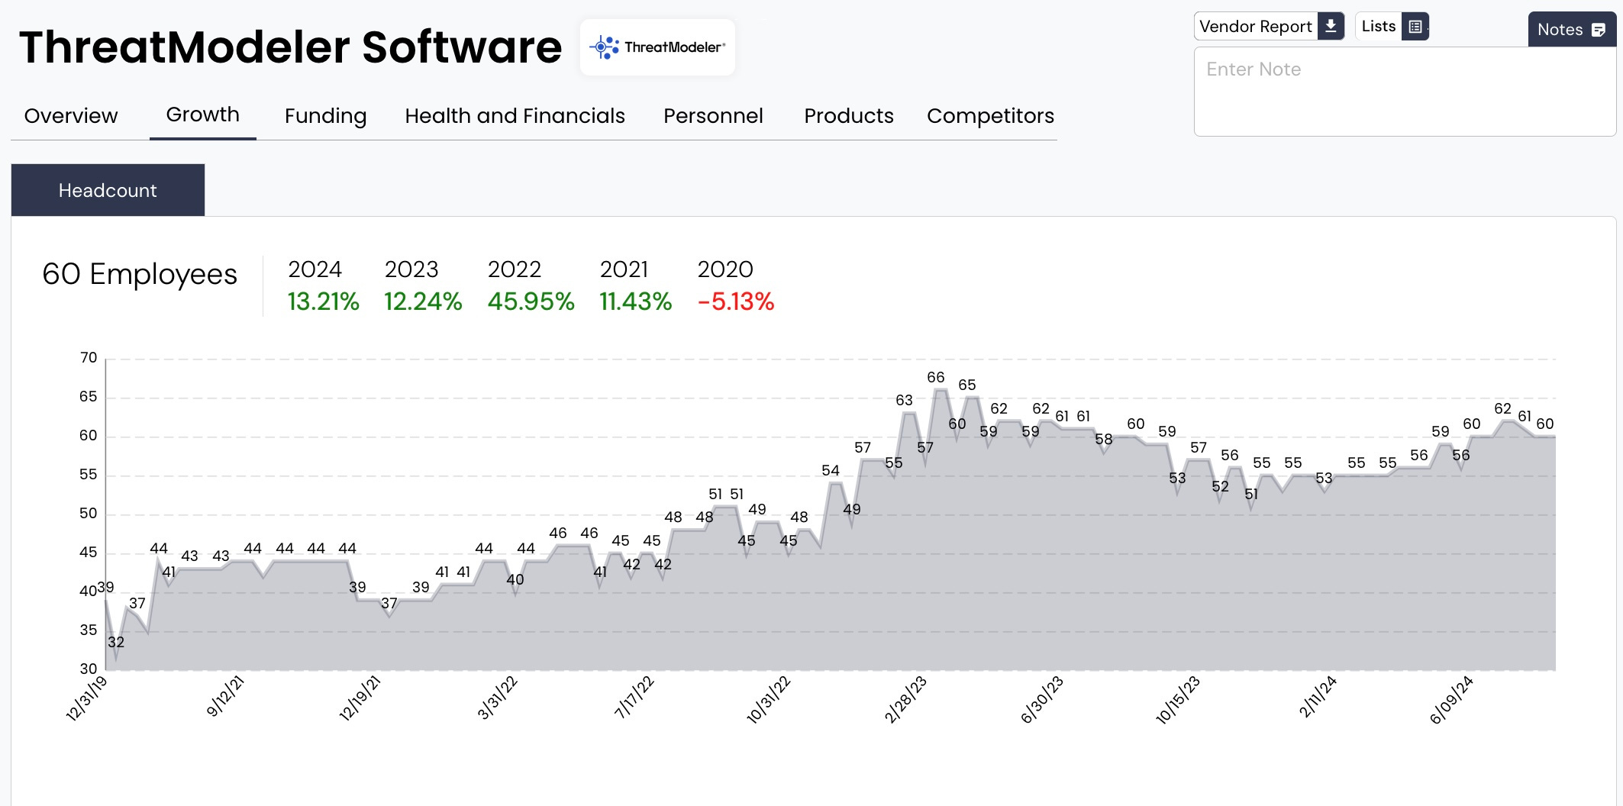Select the Growth tab
Image resolution: width=1623 pixels, height=806 pixels.
(x=202, y=114)
